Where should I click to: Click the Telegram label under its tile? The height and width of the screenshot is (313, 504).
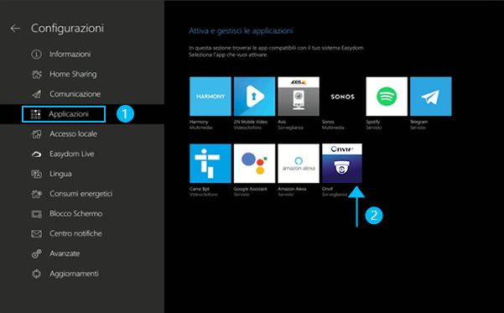click(x=418, y=122)
